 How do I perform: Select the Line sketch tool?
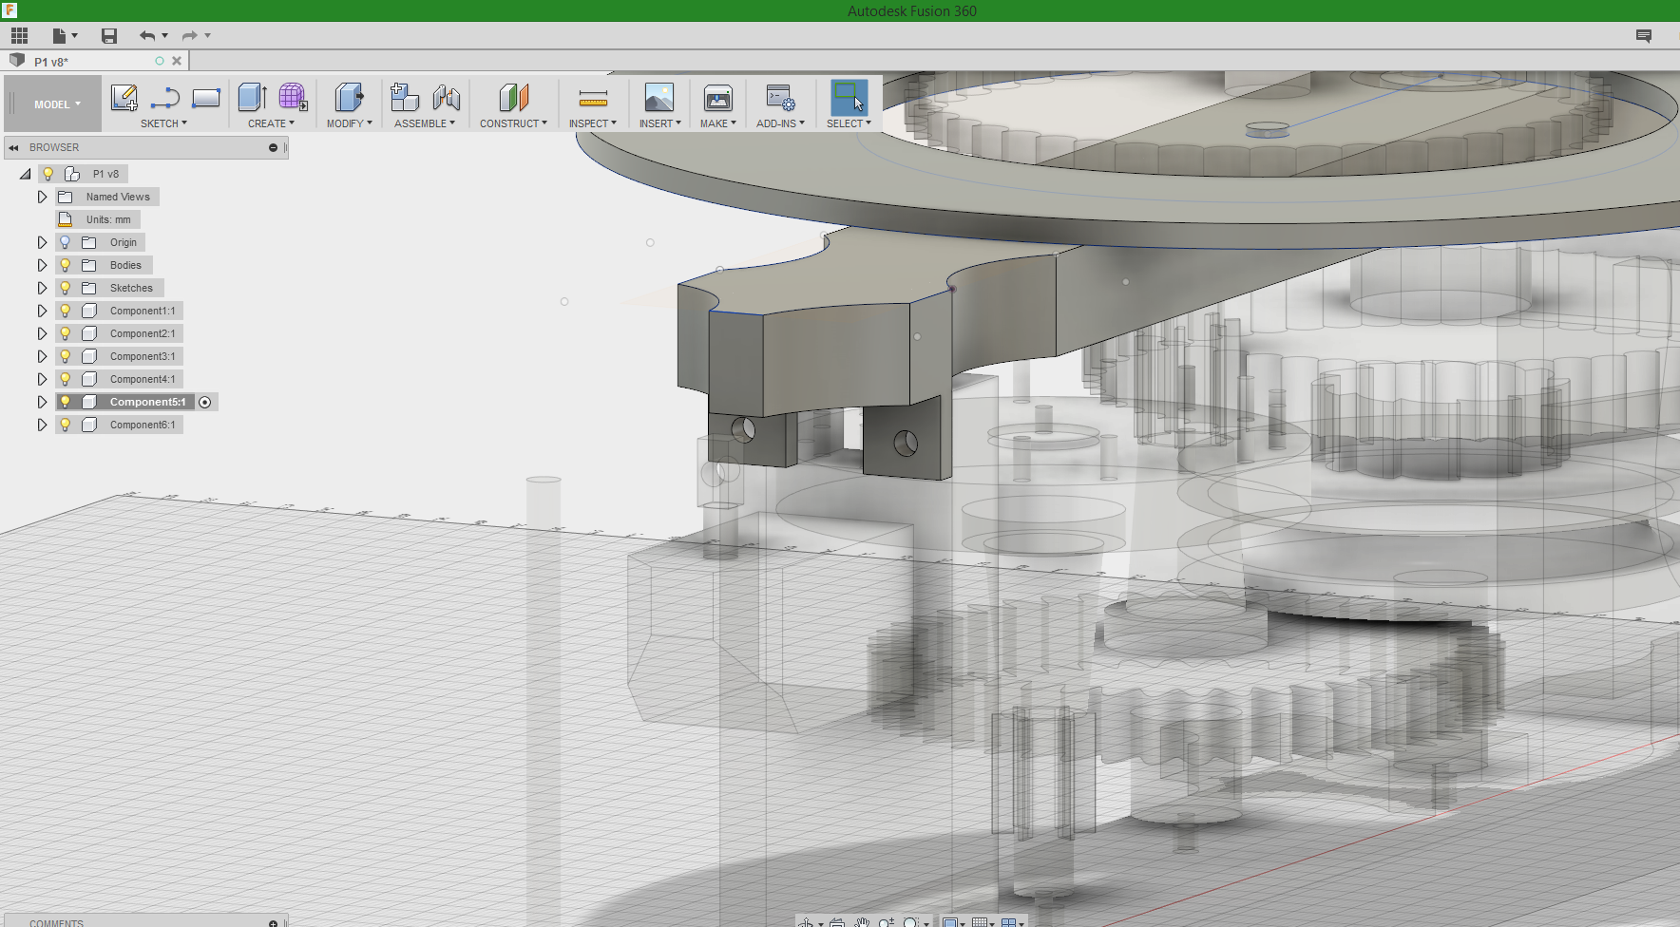[165, 98]
